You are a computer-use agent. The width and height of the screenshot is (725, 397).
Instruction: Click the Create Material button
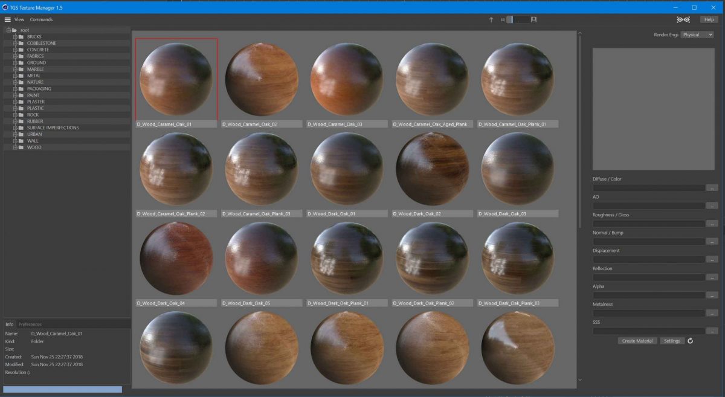pos(637,341)
